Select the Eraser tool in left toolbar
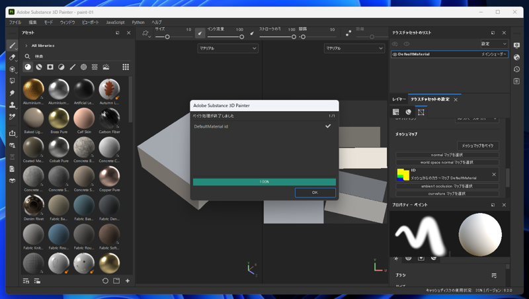This screenshot has width=529, height=299. click(12, 58)
